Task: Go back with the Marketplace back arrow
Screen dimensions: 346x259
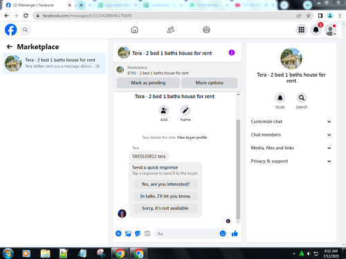Action: 10,47
